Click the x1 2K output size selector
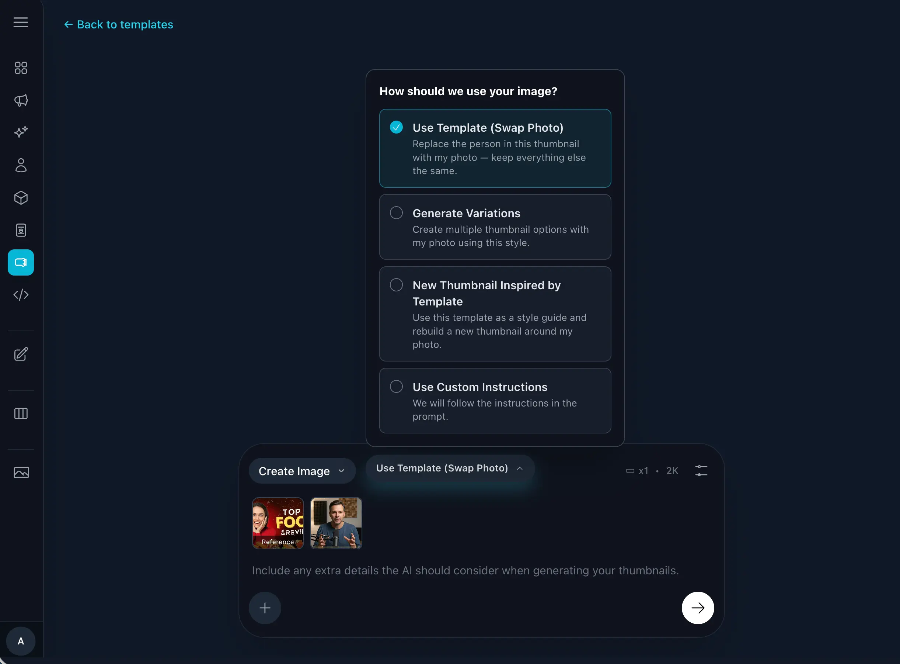 pos(652,471)
